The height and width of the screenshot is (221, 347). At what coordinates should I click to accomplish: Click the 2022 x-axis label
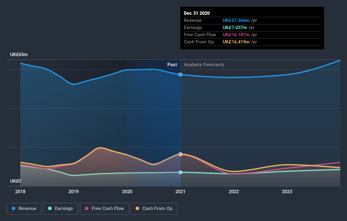point(234,191)
